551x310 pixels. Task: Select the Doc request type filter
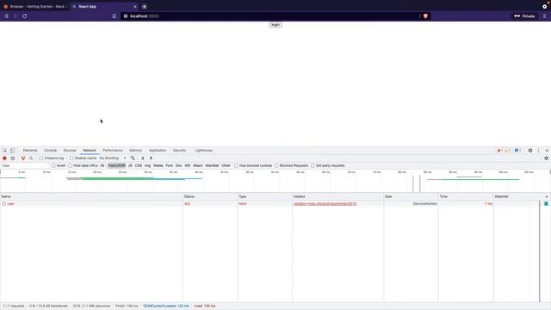[x=179, y=165]
